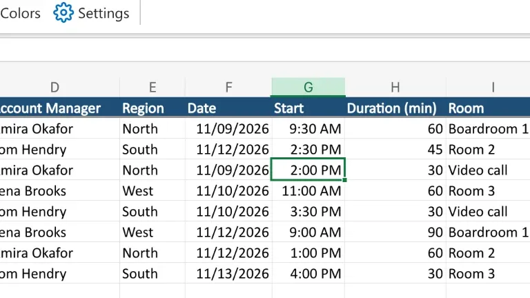Click the 11/10/2026 date beside 11:00 AM
The width and height of the screenshot is (530, 298).
pos(228,191)
